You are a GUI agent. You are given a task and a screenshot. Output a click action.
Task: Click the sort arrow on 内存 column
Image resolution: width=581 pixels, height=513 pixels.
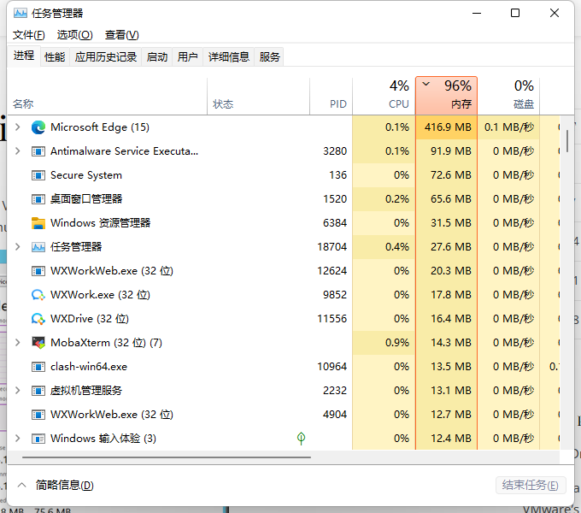[x=426, y=84]
